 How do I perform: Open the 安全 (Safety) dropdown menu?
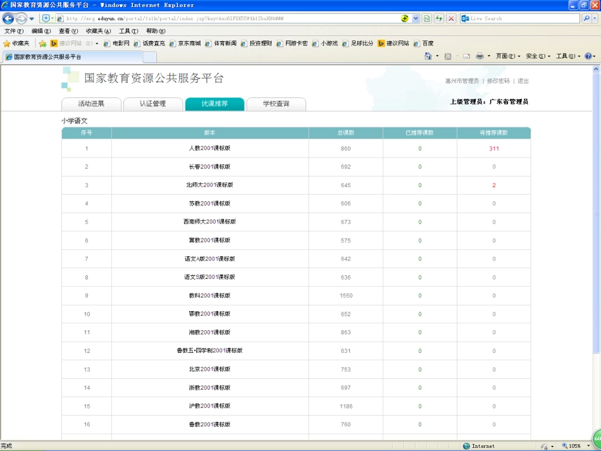[538, 56]
